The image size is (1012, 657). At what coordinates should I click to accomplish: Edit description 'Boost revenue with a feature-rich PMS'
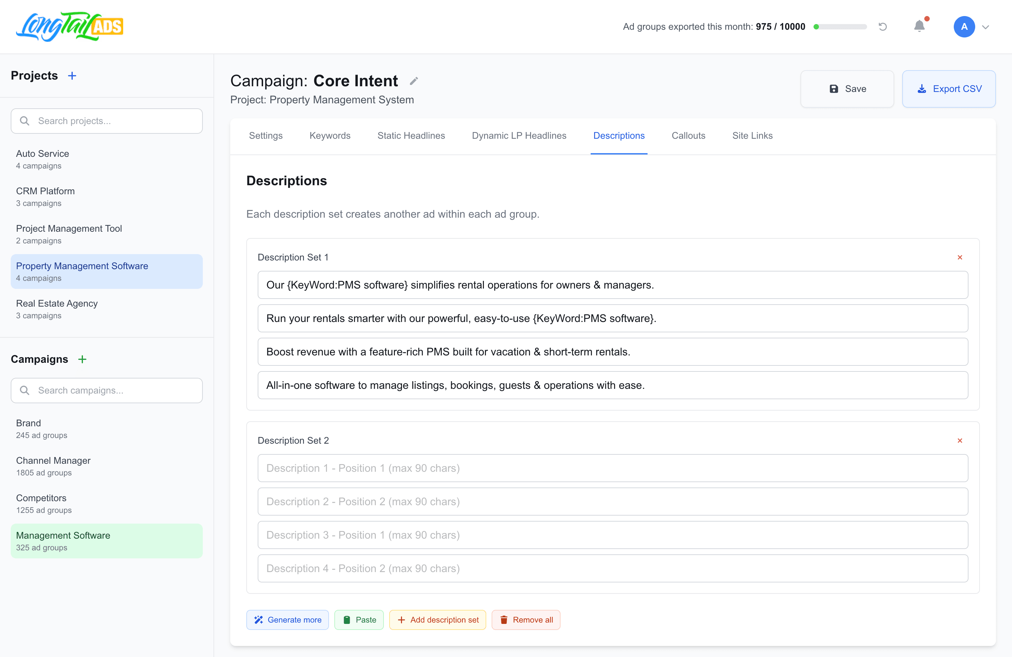click(x=613, y=352)
